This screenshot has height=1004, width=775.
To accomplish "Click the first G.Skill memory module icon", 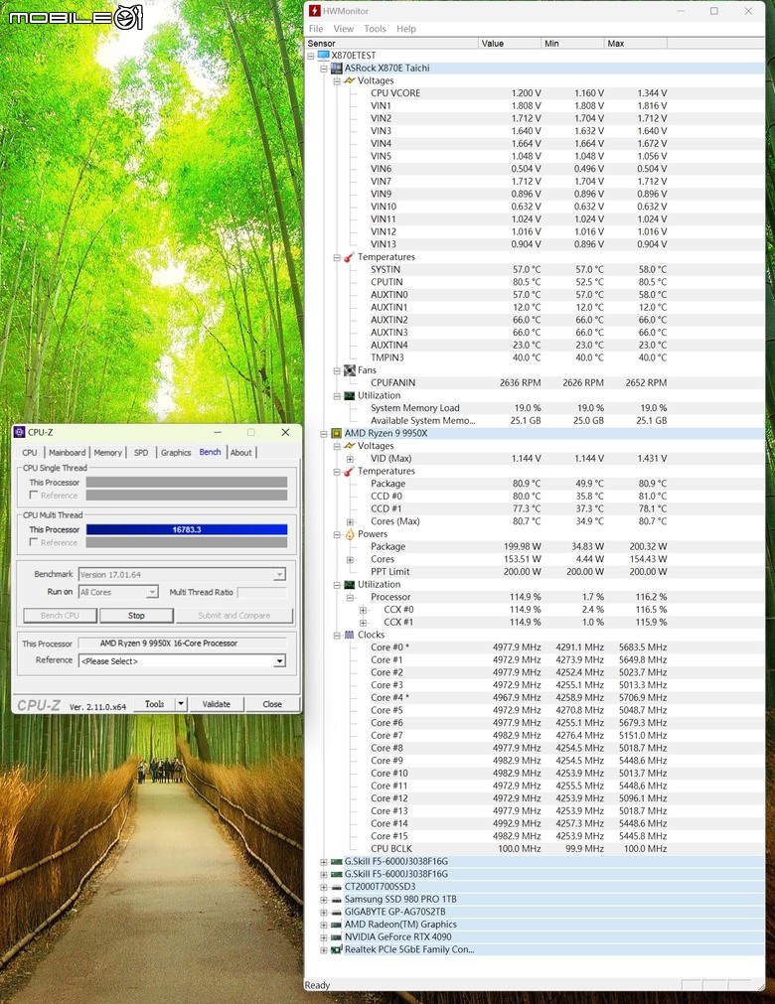I will [336, 861].
